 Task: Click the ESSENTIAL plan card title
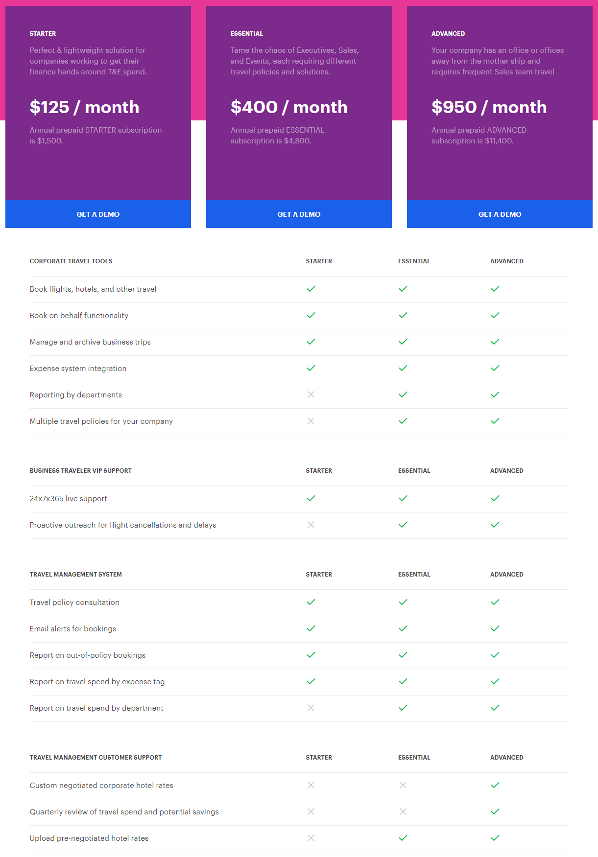tap(247, 34)
